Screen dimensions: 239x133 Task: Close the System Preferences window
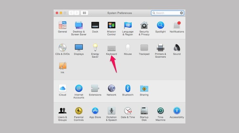(57, 13)
